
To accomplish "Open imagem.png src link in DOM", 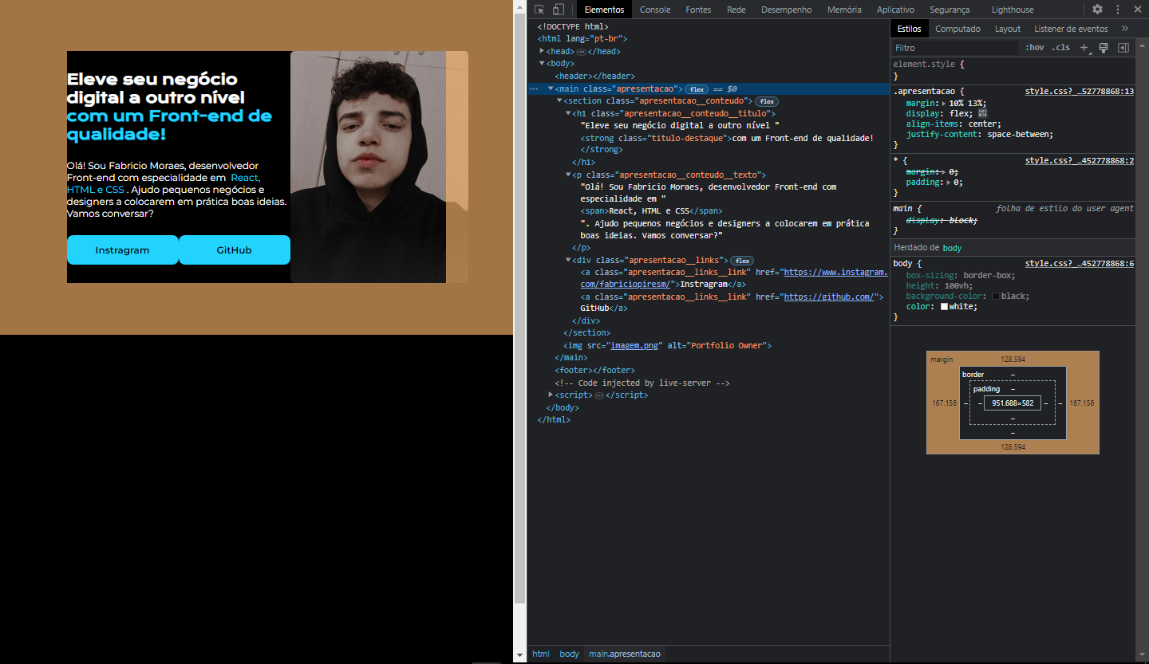I will pos(635,346).
